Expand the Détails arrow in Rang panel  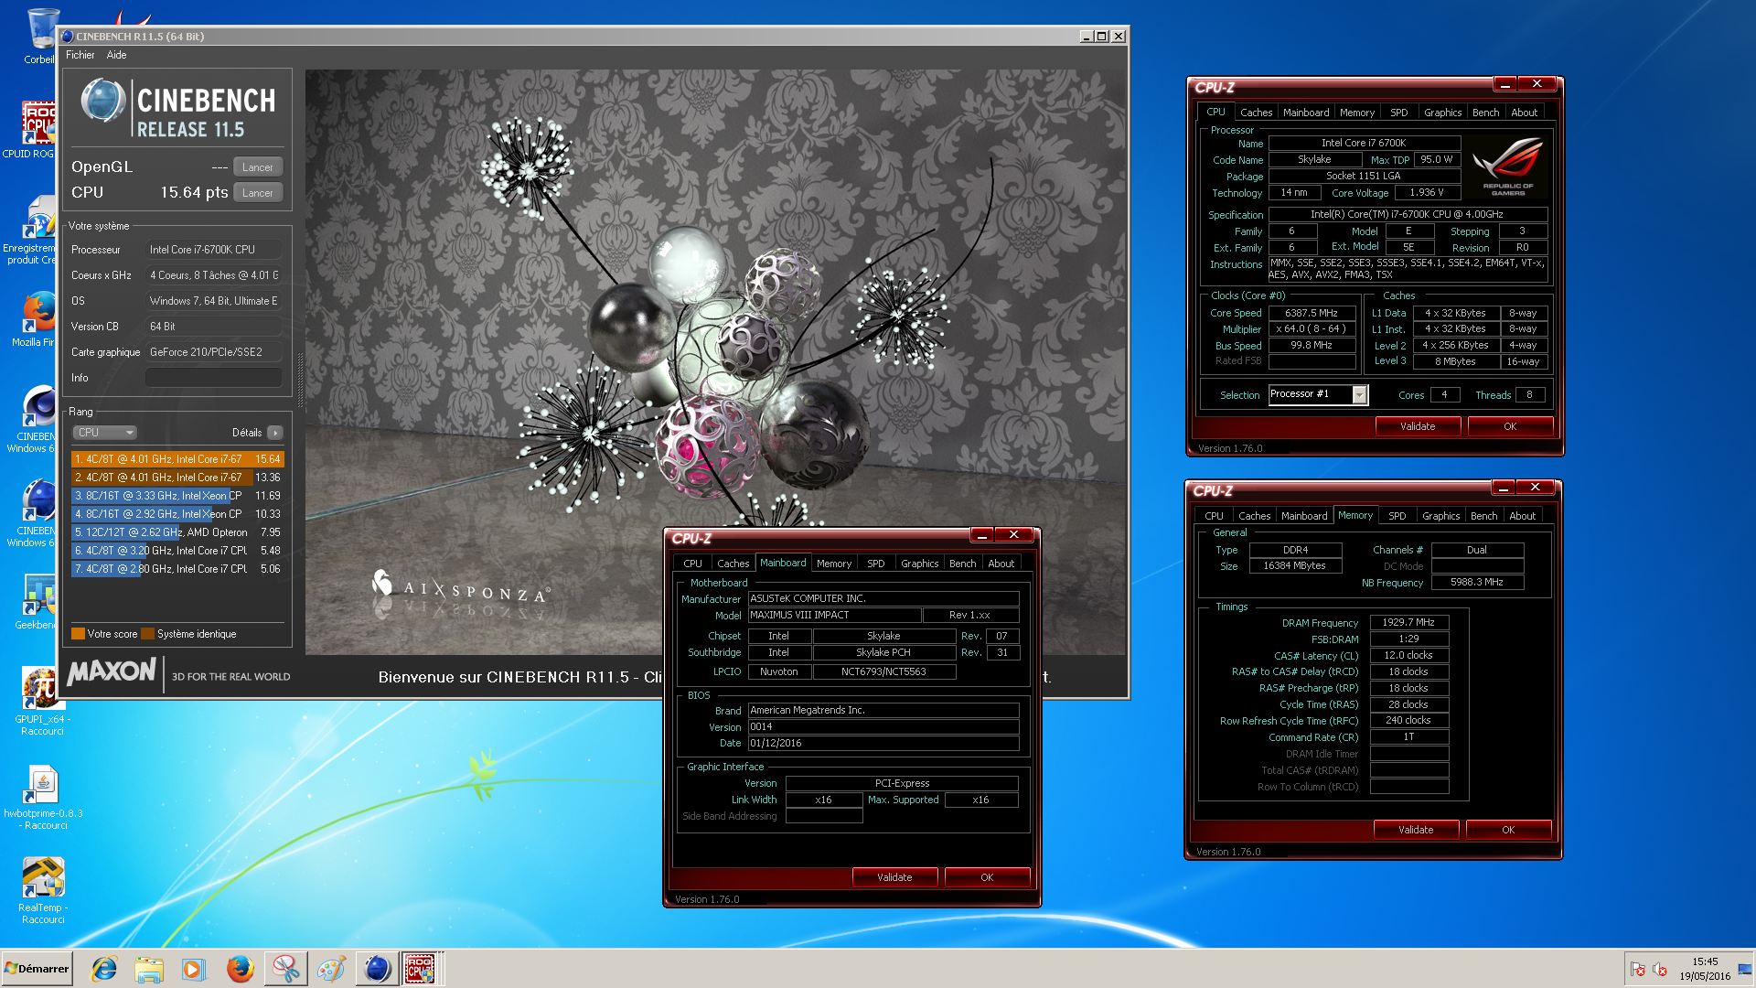coord(274,433)
